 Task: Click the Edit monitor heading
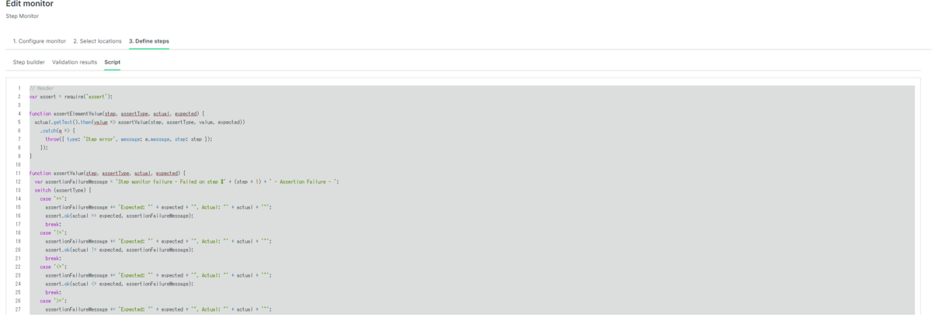click(30, 4)
